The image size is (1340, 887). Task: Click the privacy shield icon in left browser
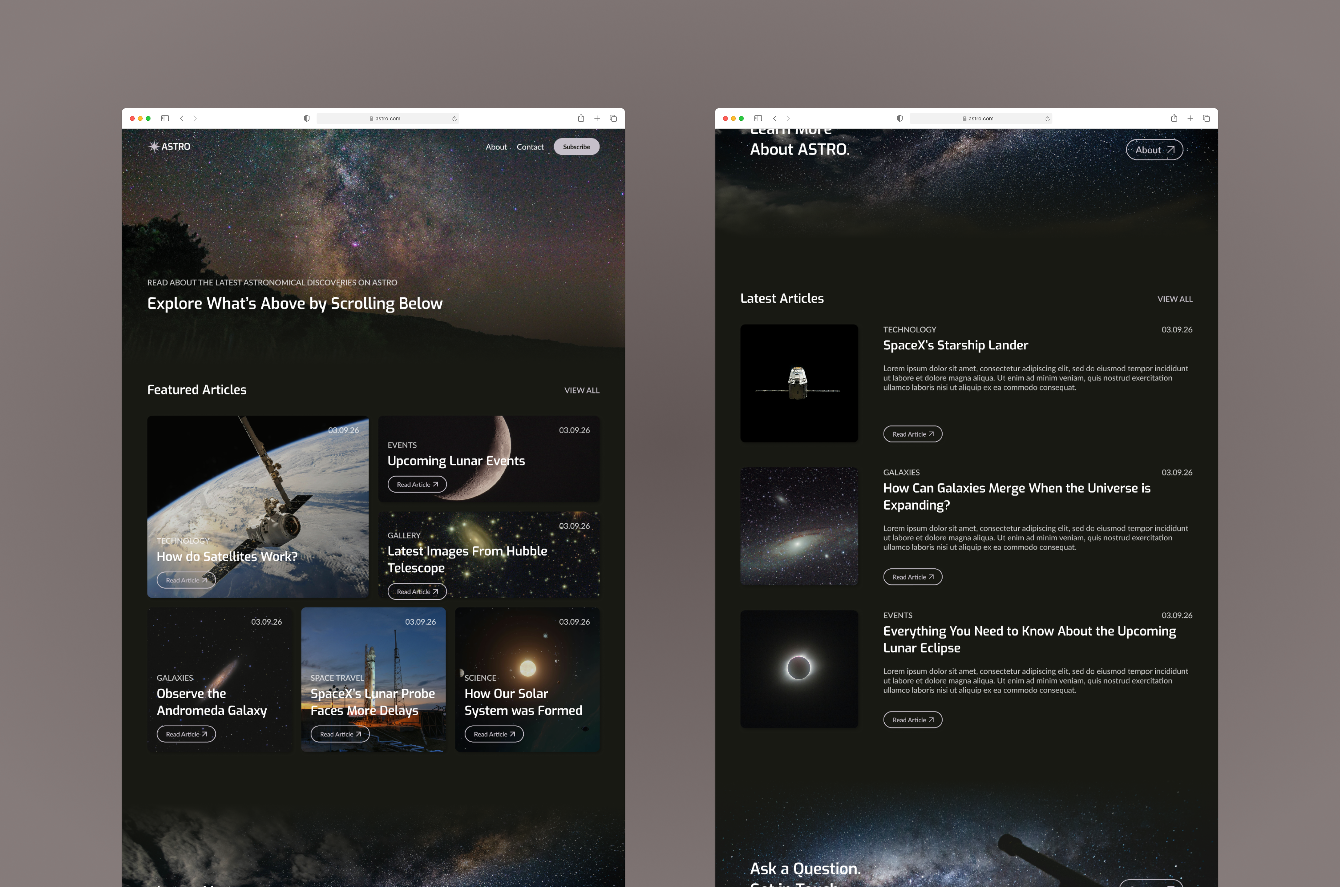point(306,118)
